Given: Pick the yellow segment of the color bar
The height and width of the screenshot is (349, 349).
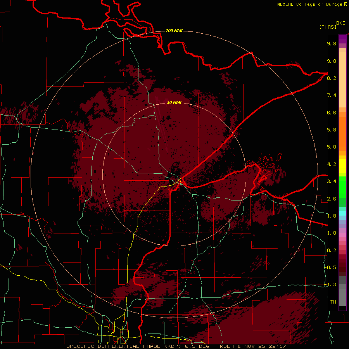Looking at the screenshot, I should coord(342,166).
